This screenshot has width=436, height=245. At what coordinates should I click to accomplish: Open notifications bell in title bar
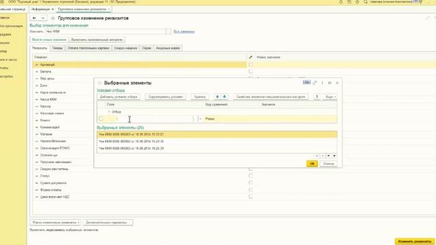[341, 2]
